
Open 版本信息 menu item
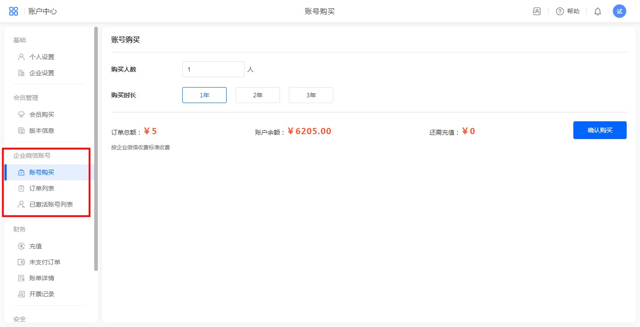[x=41, y=131]
